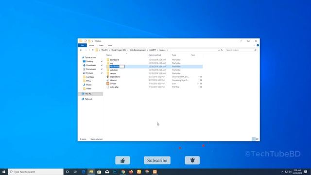The width and height of the screenshot is (311, 175).
Task: Open the File ribbon tab
Action: [82, 45]
